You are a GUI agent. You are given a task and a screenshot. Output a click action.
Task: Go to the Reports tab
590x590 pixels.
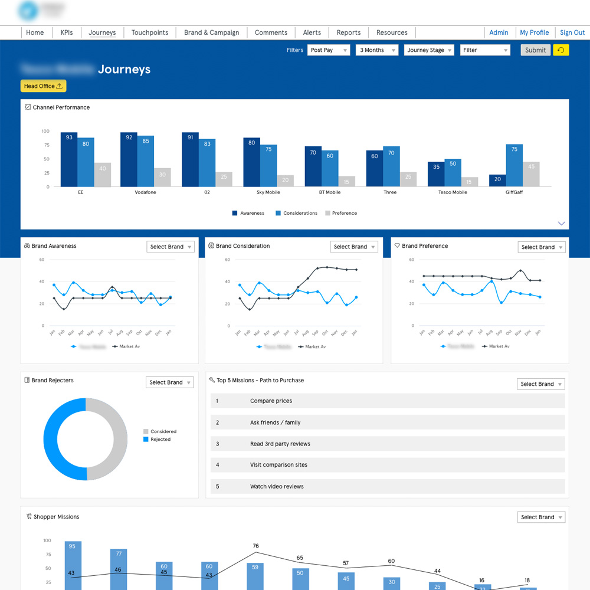pos(349,32)
